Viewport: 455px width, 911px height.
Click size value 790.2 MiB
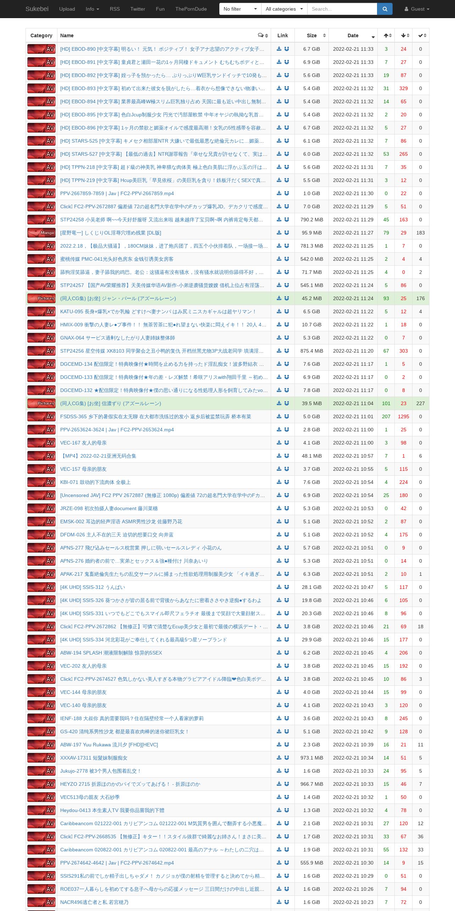312,220
